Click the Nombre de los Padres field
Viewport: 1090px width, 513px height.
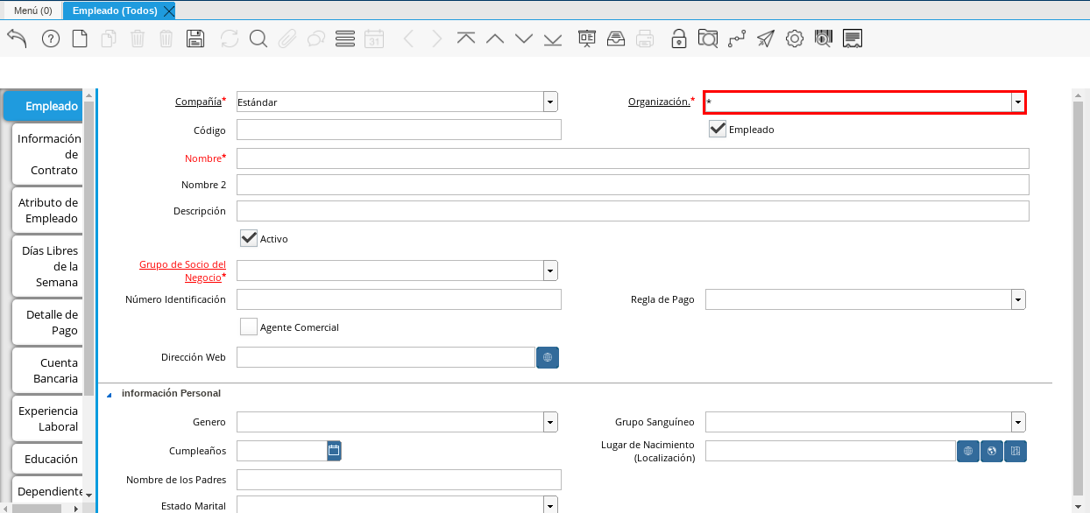tap(399, 480)
